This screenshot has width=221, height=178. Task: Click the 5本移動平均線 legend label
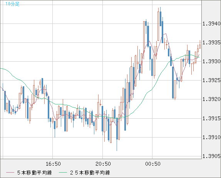click(35, 173)
